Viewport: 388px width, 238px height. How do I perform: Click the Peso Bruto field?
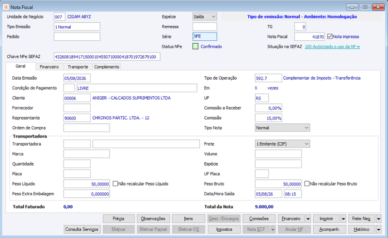[x=278, y=184]
